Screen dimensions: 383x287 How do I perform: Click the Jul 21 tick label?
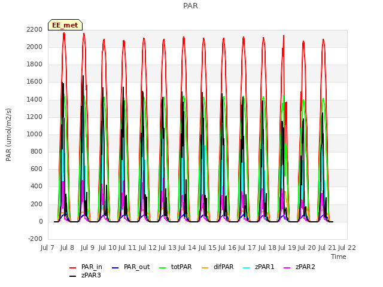coord(327,248)
